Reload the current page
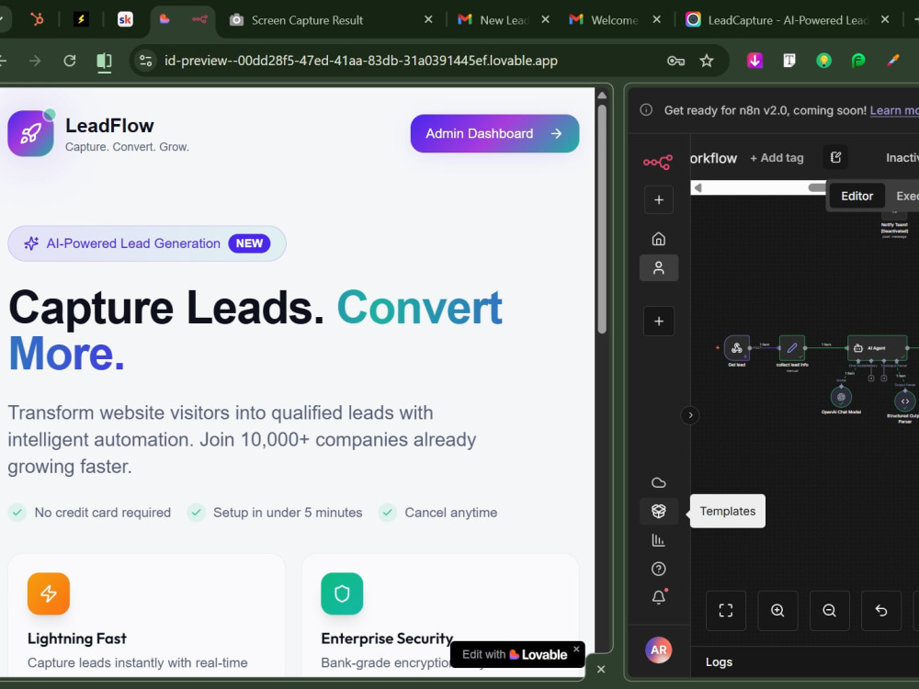The height and width of the screenshot is (689, 919). click(70, 61)
